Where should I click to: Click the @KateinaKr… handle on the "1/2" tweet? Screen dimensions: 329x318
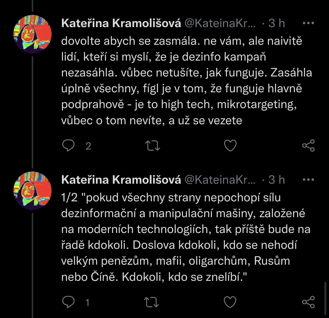click(x=220, y=180)
